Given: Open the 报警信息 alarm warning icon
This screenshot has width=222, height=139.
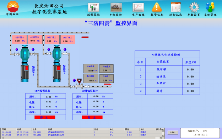Looking at the screenshot, I should 157,7.
